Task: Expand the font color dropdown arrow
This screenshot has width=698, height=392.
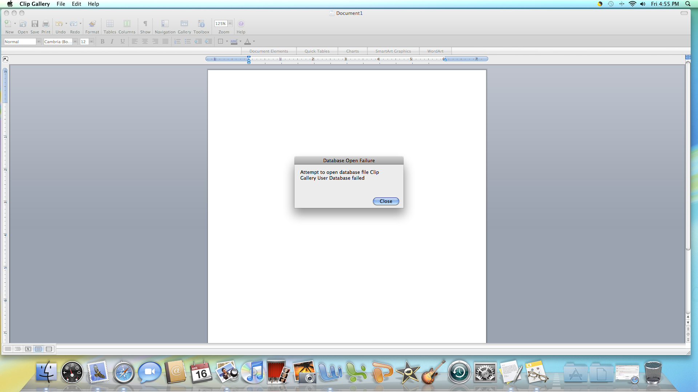Action: coord(254,41)
